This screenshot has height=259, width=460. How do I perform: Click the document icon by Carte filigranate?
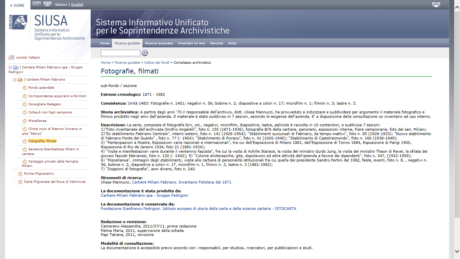tap(20, 182)
